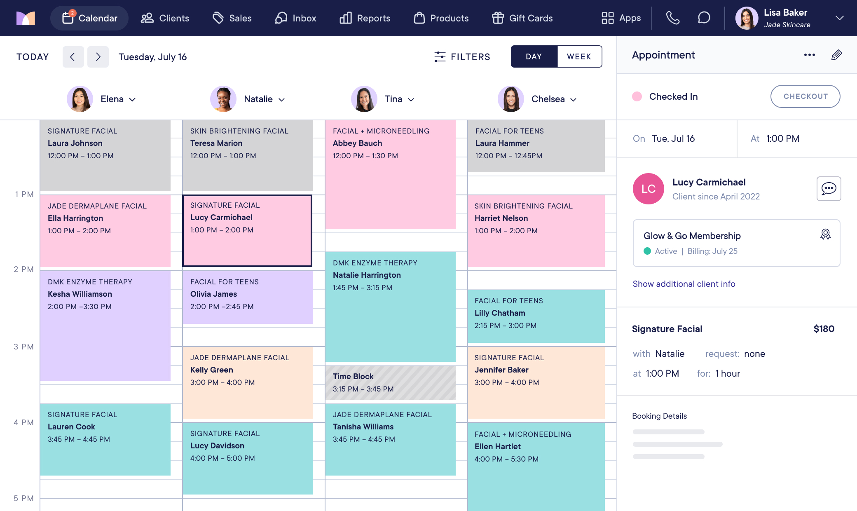Open Lisa Baker account dropdown
Screen dimensions: 857x511
coord(839,18)
